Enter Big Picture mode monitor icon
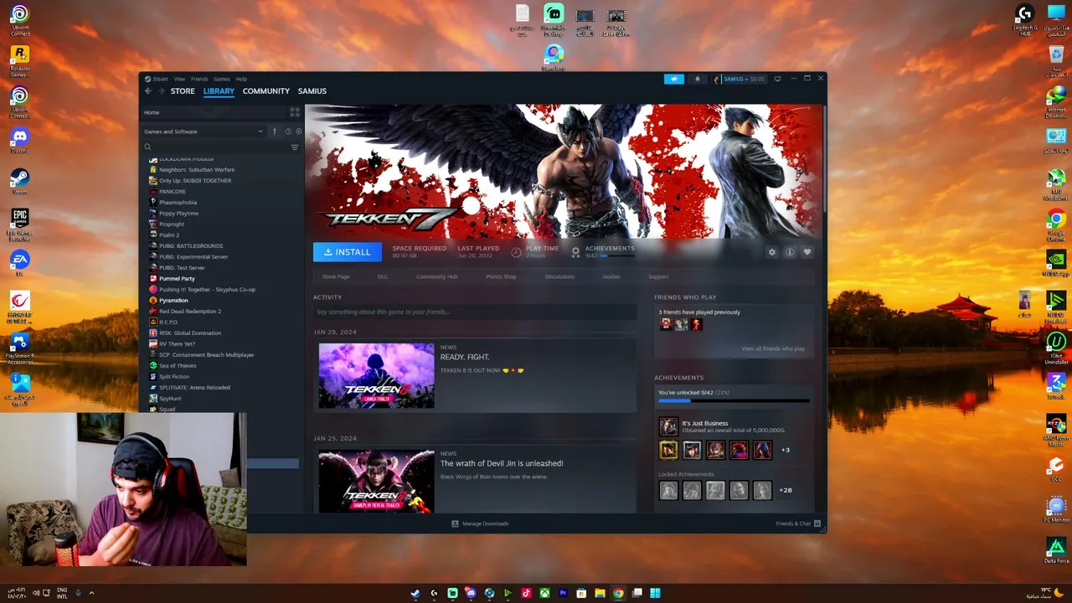This screenshot has height=603, width=1072. tap(777, 79)
